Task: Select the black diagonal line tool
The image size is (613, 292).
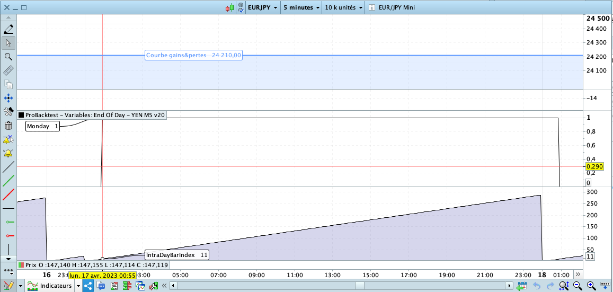Action: tap(8, 167)
